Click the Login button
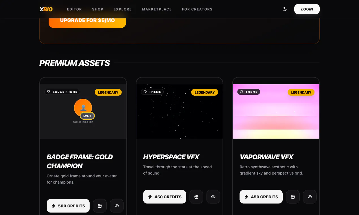359x215 pixels. 307,9
